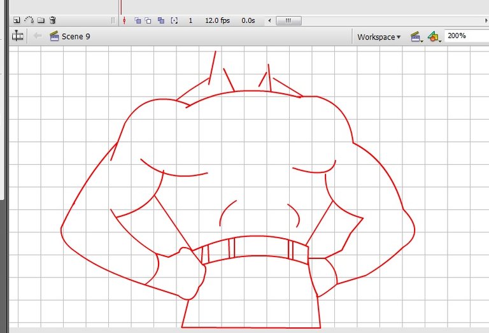
Task: Click the red playhead in timeline
Action: point(121,8)
